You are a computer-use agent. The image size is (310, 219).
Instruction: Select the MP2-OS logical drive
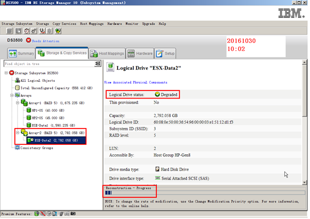[48, 118]
